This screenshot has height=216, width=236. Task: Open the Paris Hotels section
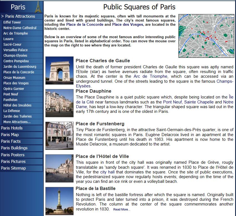click(22, 128)
